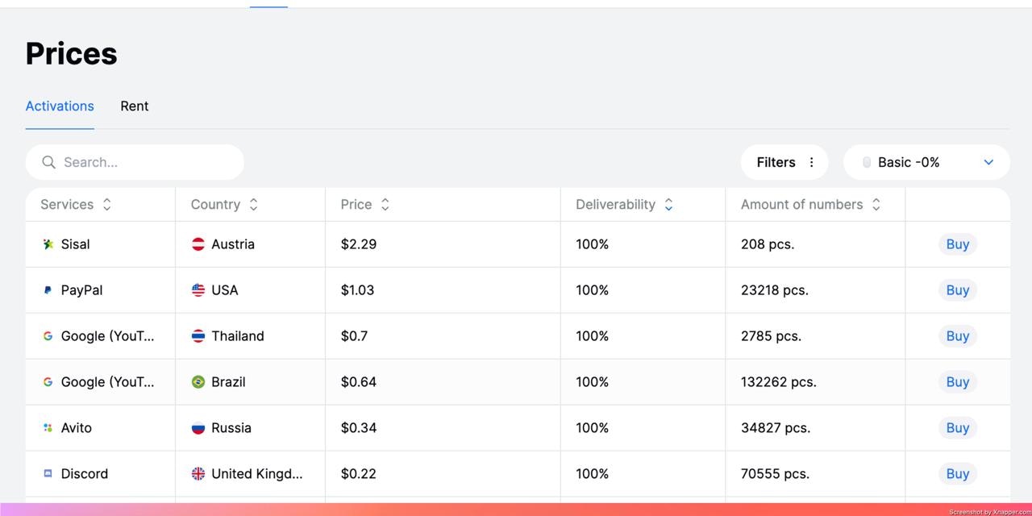Click the PayPal service name
This screenshot has height=516, width=1032.
[x=82, y=290]
